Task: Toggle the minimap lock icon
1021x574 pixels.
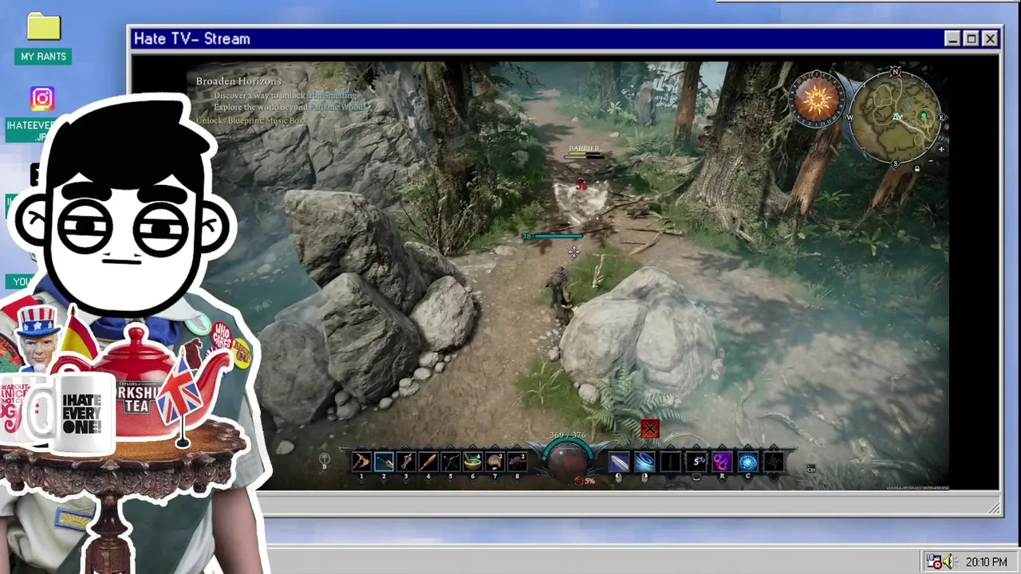Action: pos(917,168)
